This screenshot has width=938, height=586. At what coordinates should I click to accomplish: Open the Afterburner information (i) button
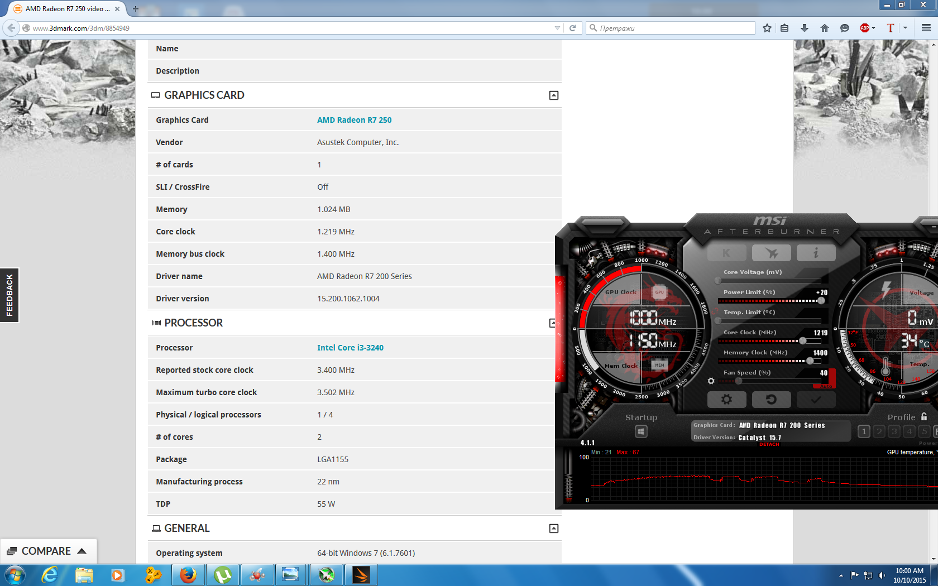(x=816, y=253)
